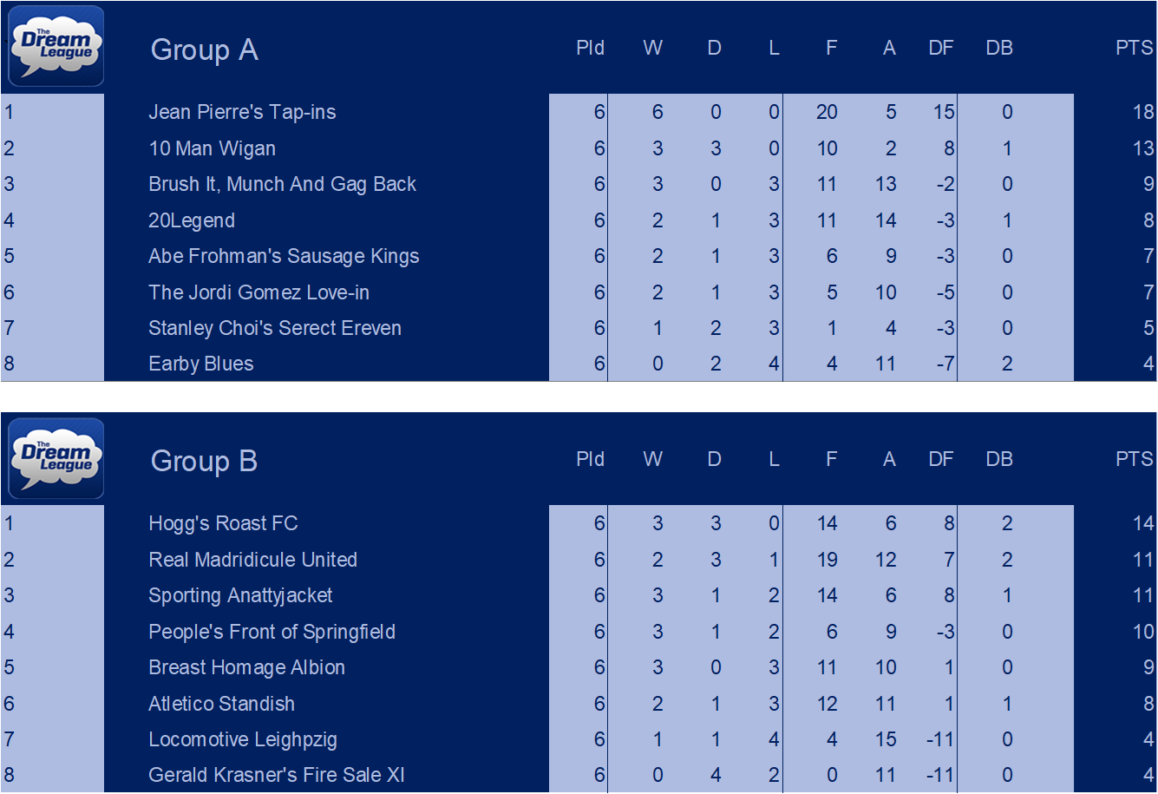Open team Jean Pierre's Tap-ins

242,112
